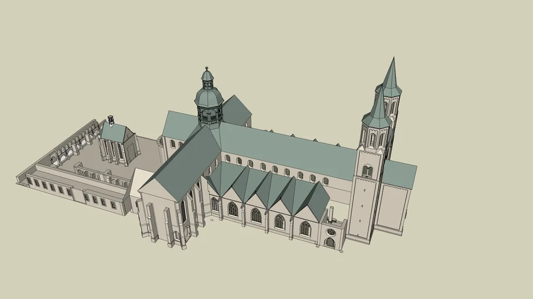Screen dimensions: 533x299
Task: Click the tallest pointed spire tip
Action: pyautogui.click(x=394, y=58)
